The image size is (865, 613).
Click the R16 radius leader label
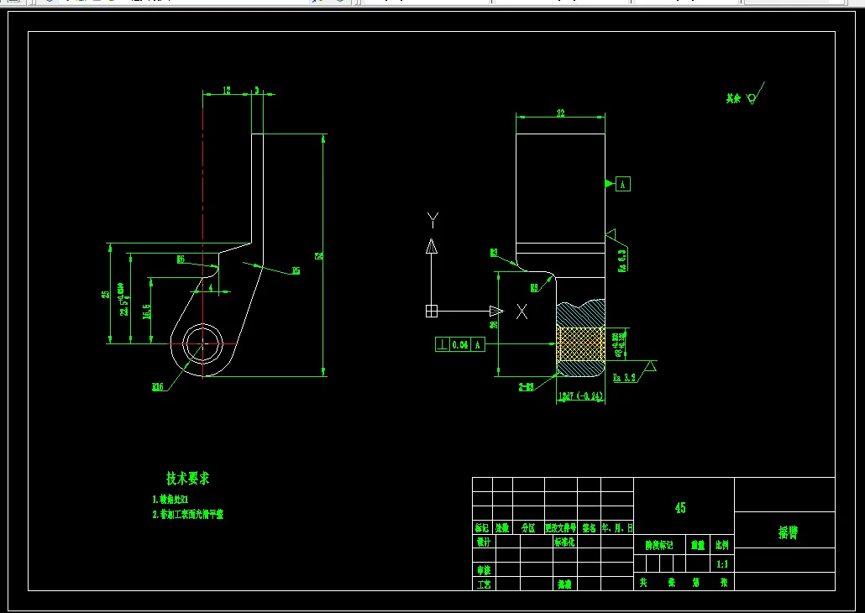(x=159, y=387)
